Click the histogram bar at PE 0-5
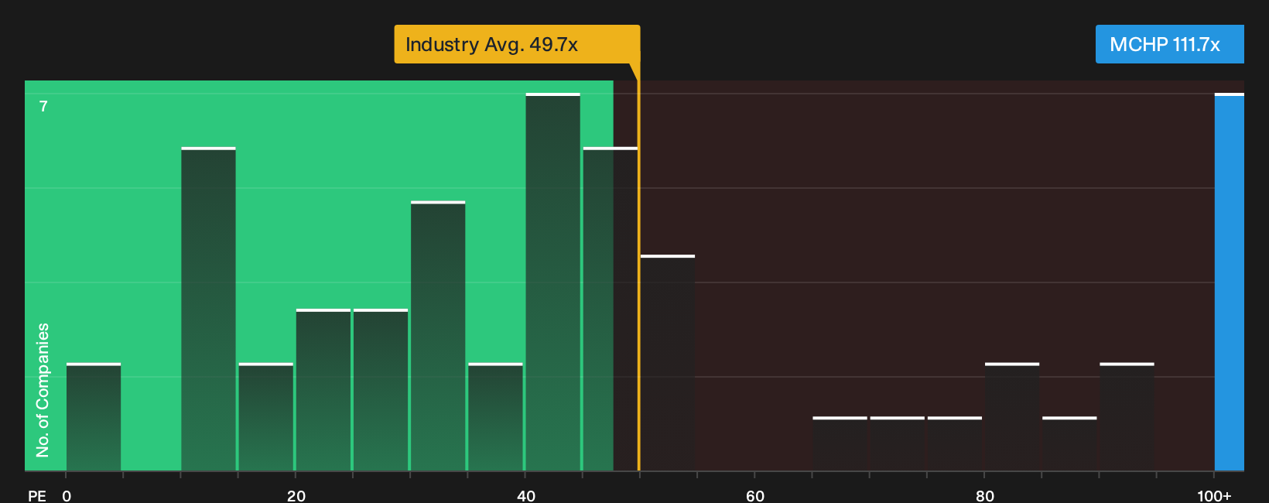This screenshot has height=503, width=1269. point(94,417)
